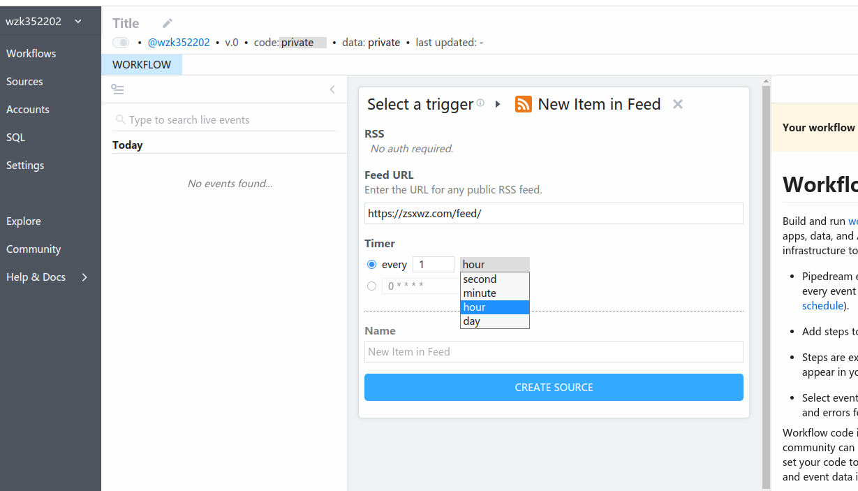Select the cron expression radio button
The width and height of the screenshot is (858, 491).
pyautogui.click(x=371, y=286)
